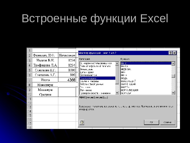Select the Степанов А.Г. cell
Screen dimensions: 190x143
[x=45, y=75]
